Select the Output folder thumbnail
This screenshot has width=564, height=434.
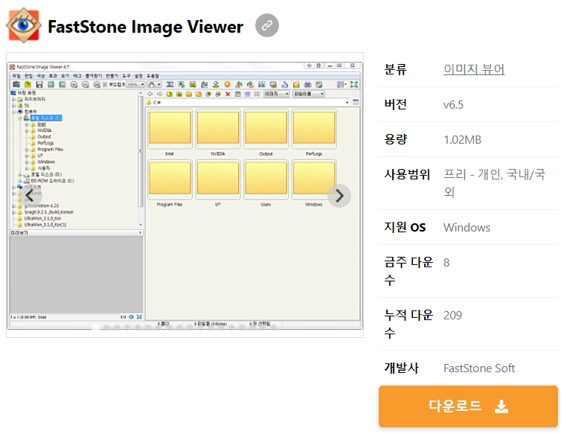[x=266, y=129]
